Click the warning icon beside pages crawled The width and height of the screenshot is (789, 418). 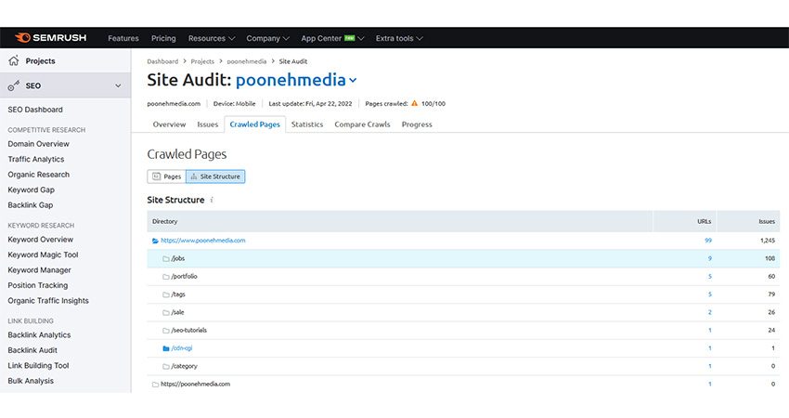tap(415, 103)
